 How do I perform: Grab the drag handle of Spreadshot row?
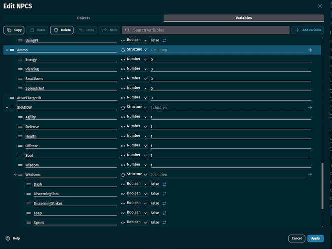point(20,88)
